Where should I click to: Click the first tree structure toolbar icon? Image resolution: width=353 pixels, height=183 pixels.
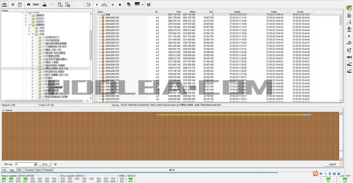(x=60, y=4)
